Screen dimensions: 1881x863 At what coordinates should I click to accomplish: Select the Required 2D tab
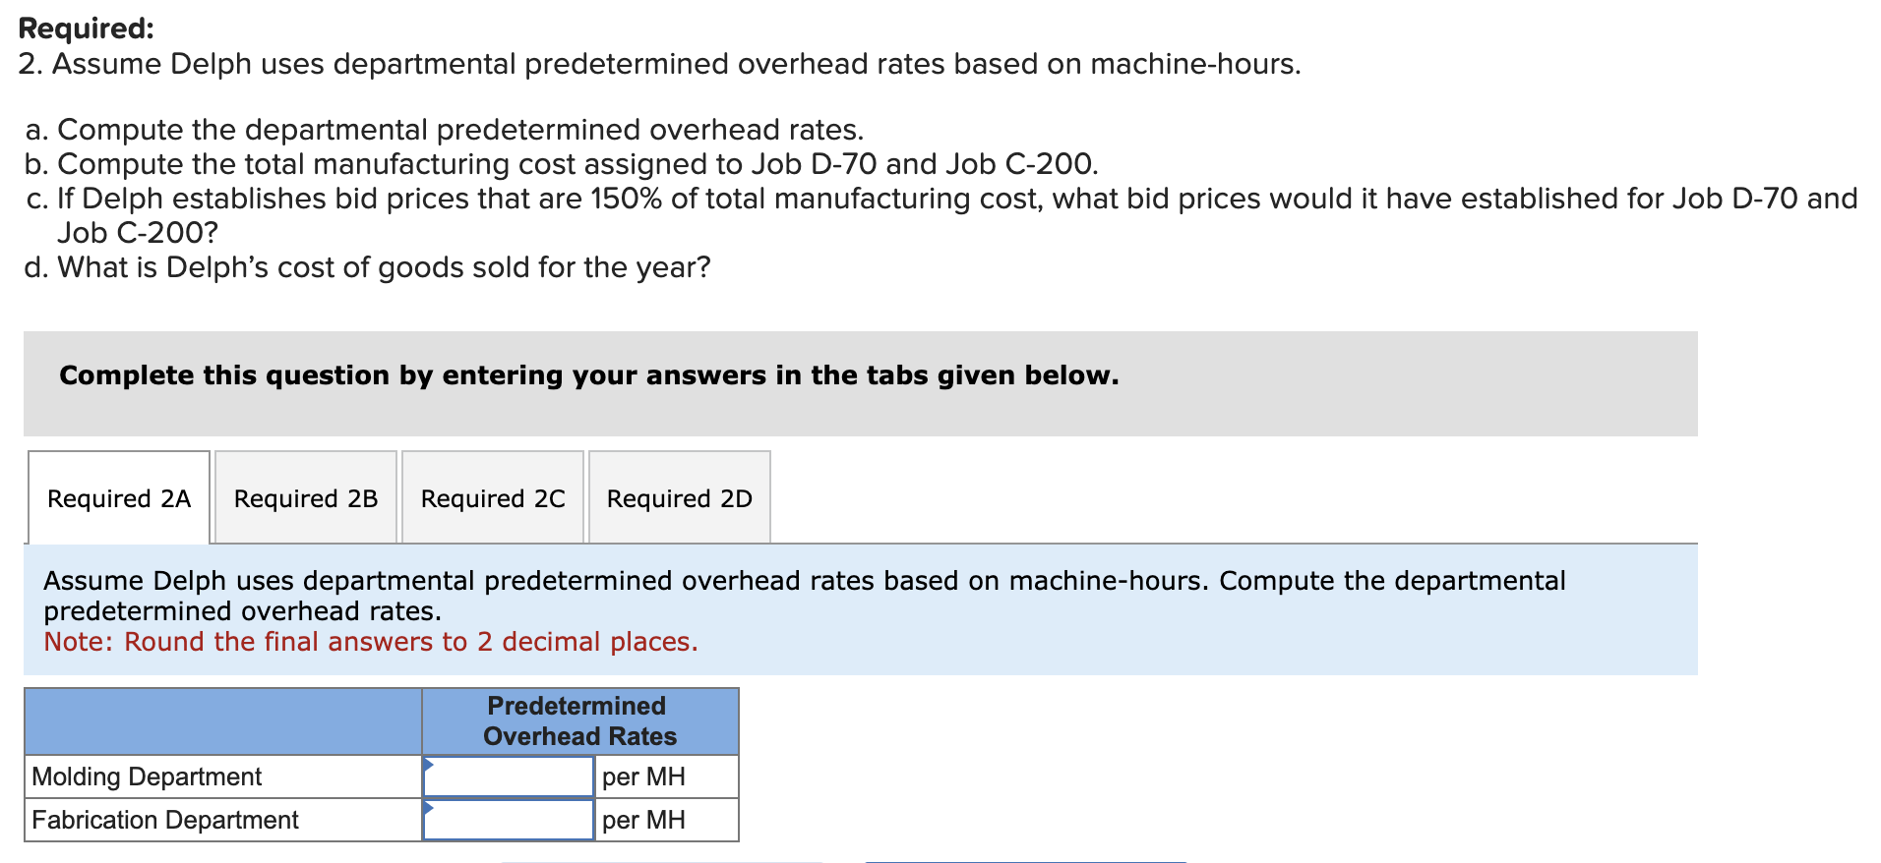[x=678, y=497]
